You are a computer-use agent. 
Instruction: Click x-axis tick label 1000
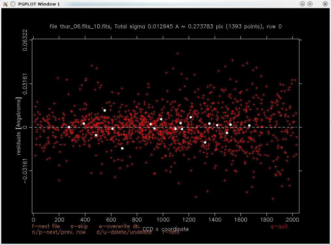click(163, 220)
